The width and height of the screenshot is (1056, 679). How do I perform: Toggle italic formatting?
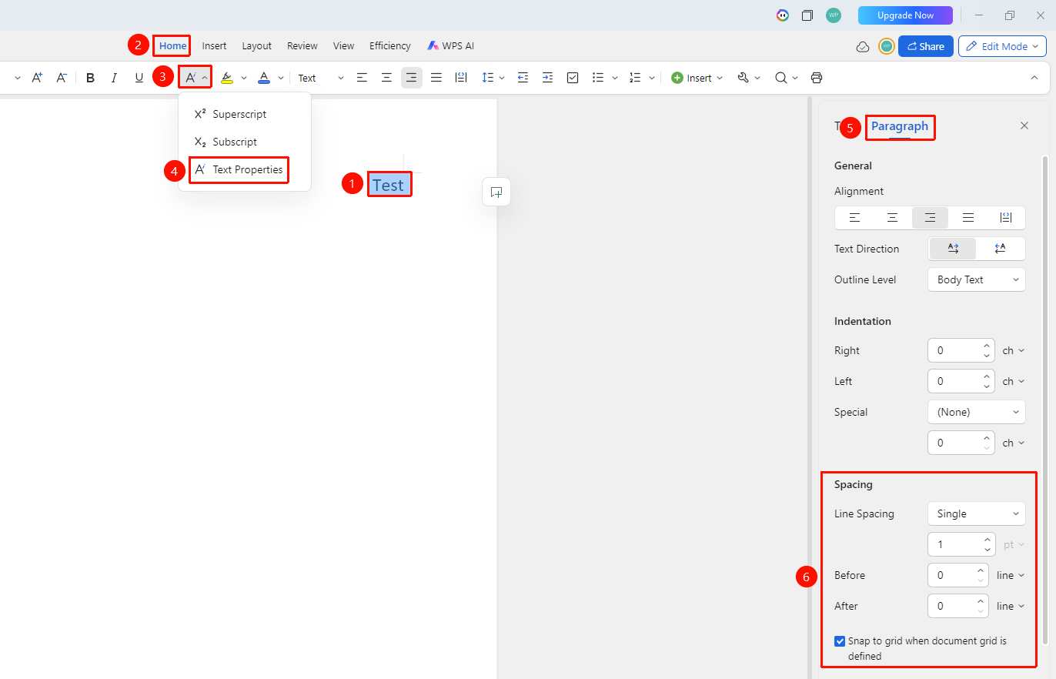[115, 78]
